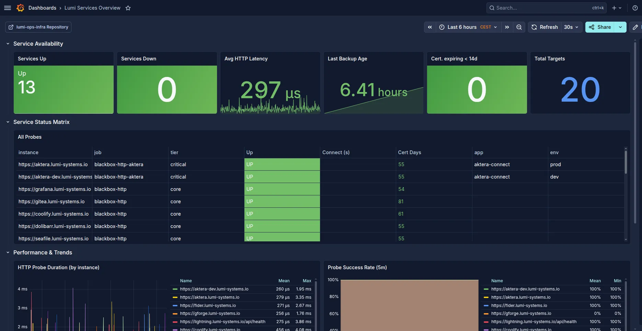This screenshot has height=331, width=642.
Task: Collapse the Performance & Trends row
Action: tap(8, 253)
